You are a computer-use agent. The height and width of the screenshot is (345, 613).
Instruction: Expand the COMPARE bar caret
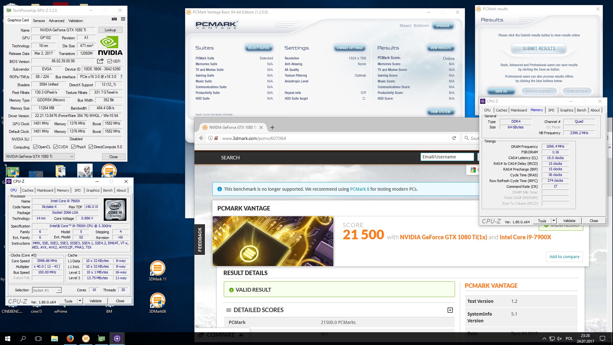point(241,335)
